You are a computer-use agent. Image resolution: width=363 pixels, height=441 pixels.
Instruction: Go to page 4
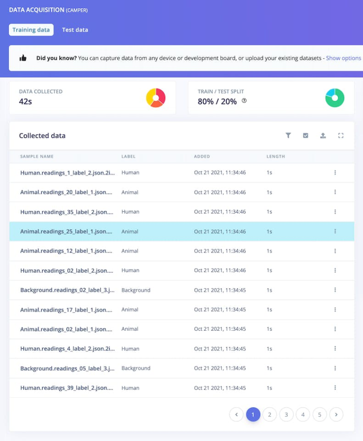tap(303, 415)
